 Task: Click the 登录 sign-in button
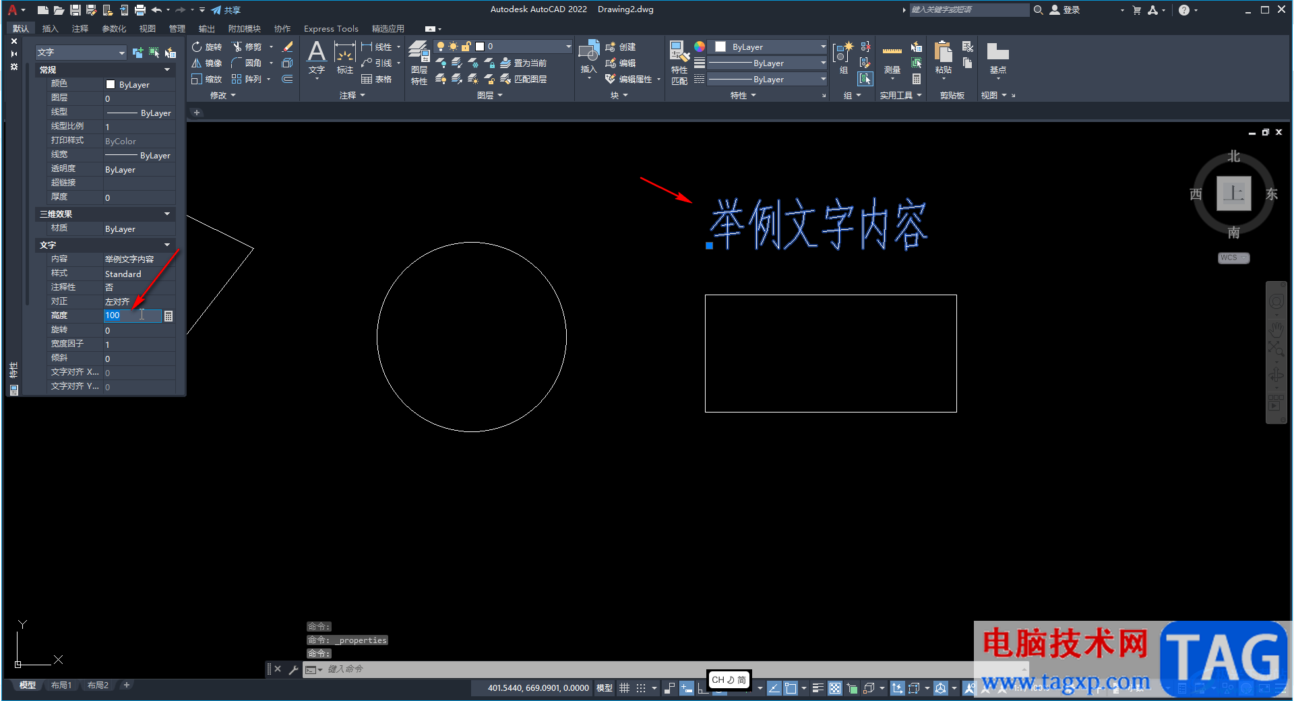pos(1066,10)
